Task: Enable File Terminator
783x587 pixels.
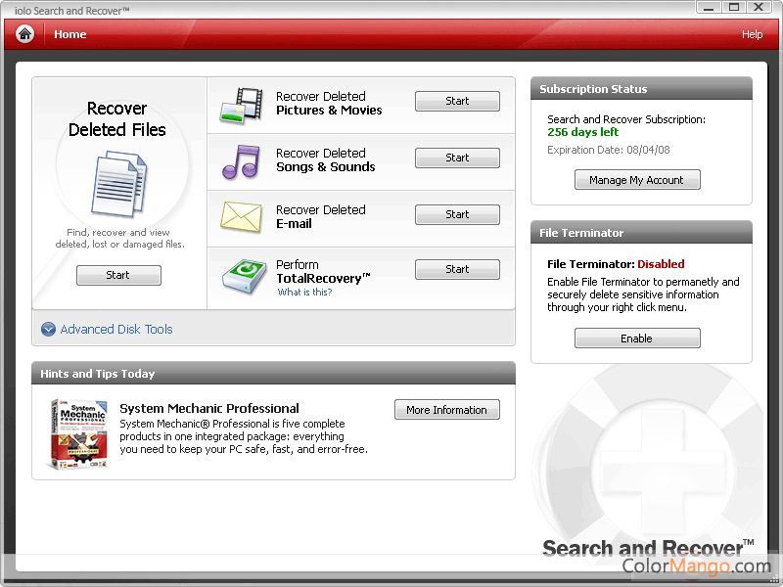Action: pos(636,338)
